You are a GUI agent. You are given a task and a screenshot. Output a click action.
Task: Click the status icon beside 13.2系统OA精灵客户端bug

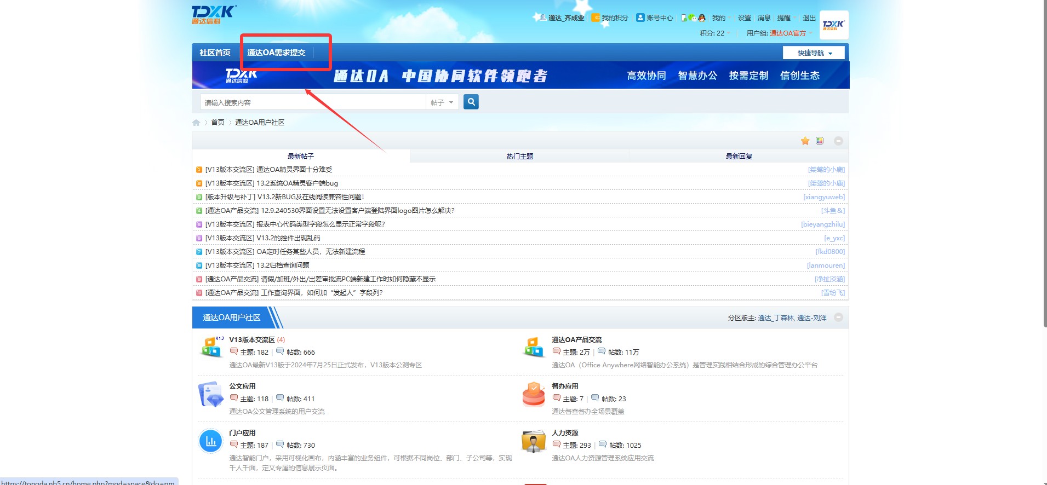point(199,183)
